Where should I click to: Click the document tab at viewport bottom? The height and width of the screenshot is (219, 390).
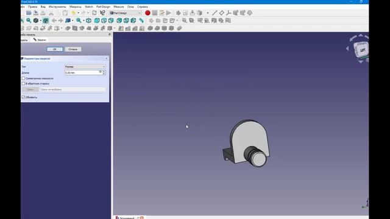click(129, 218)
